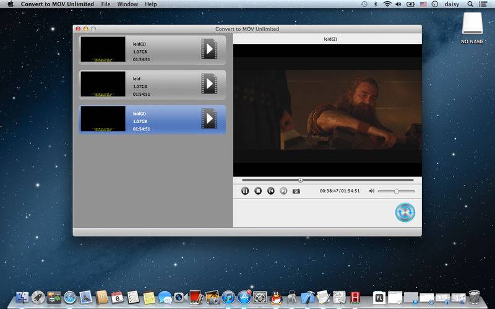Open Photo Booth from the dock
The width and height of the screenshot is (495, 309).
point(196,297)
